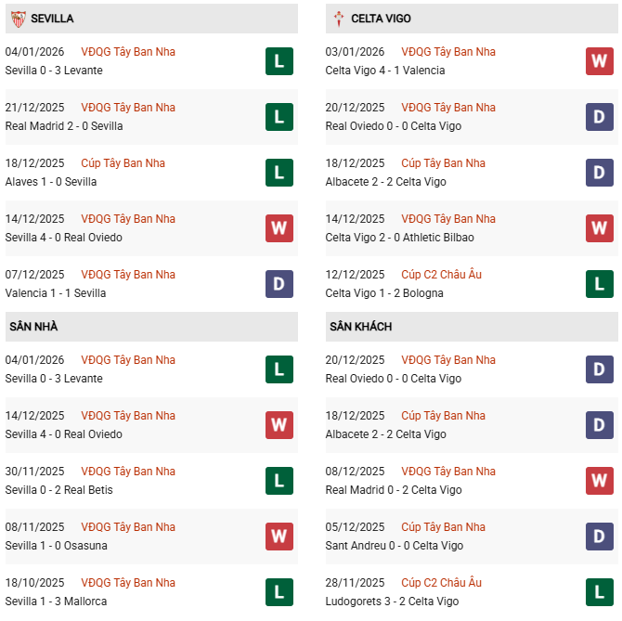Click the L badge for Ludogorets 3 - 2 Celta Vigo
The width and height of the screenshot is (622, 621).
(x=600, y=592)
